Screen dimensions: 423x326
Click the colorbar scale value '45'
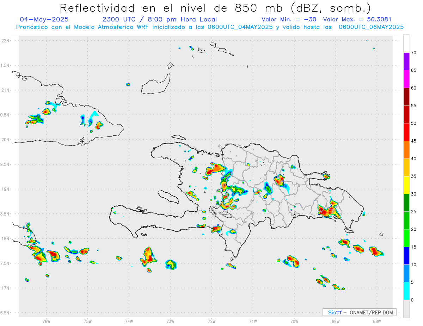pos(413,141)
